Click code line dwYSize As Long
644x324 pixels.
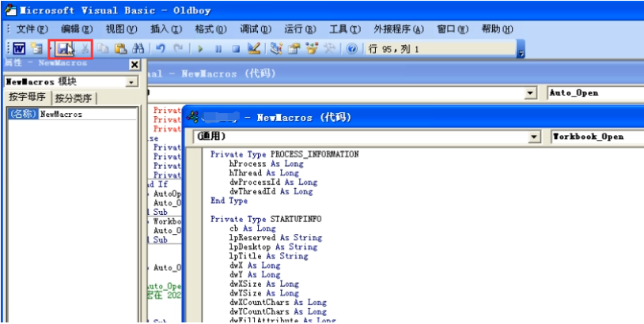(263, 293)
